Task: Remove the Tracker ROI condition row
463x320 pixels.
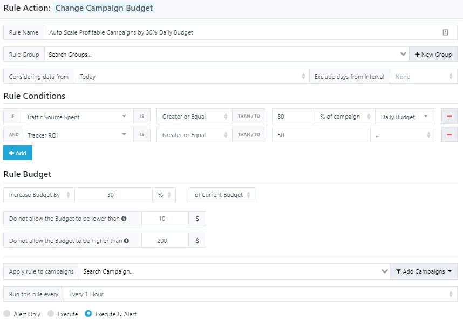Action: coord(449,134)
